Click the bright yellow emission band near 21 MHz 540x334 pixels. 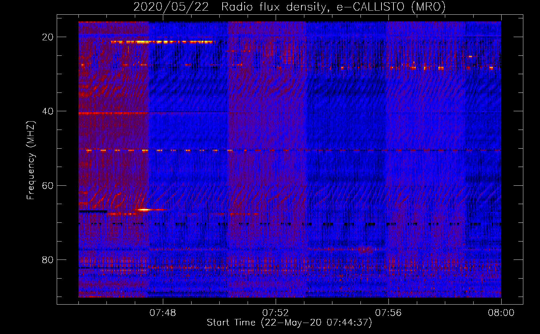coord(163,42)
